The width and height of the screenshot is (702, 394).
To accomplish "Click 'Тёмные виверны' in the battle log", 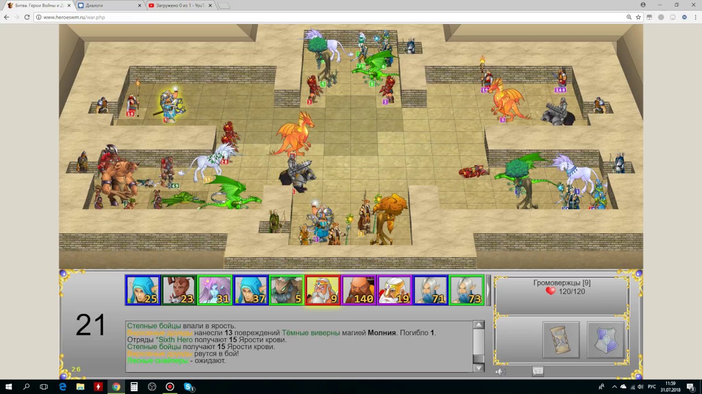I will [311, 333].
